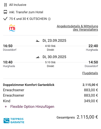Click the return date Di, 30.09.2025
The width and height of the screenshot is (101, 129).
tap(54, 57)
